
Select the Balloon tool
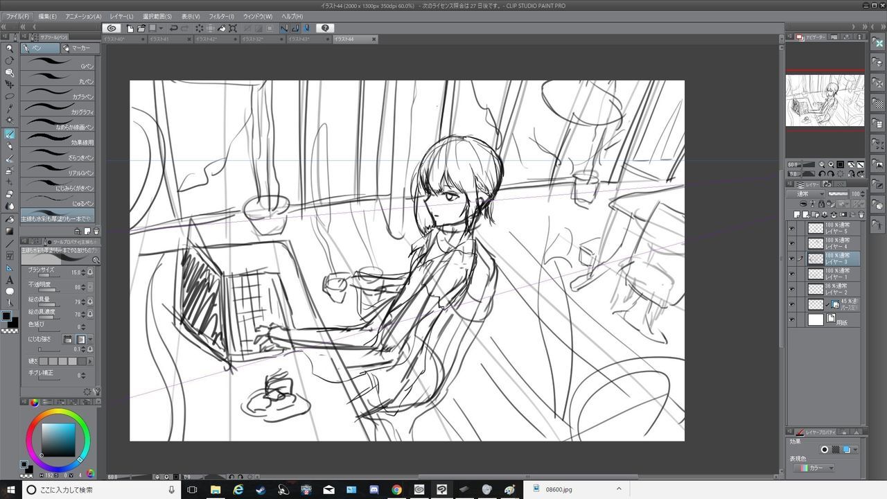pyautogui.click(x=10, y=292)
